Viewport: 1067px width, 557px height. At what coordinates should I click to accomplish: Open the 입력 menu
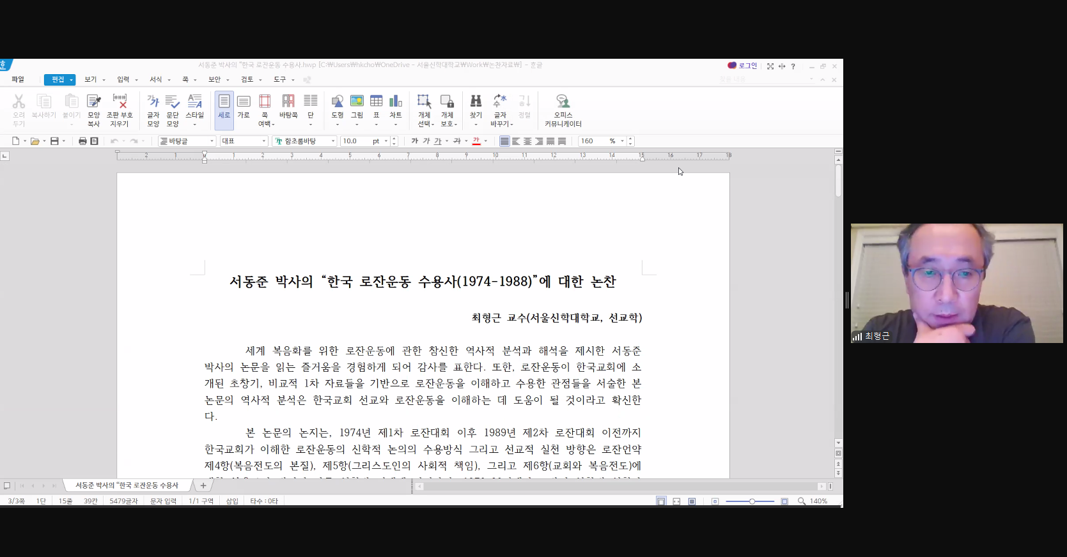click(x=123, y=80)
